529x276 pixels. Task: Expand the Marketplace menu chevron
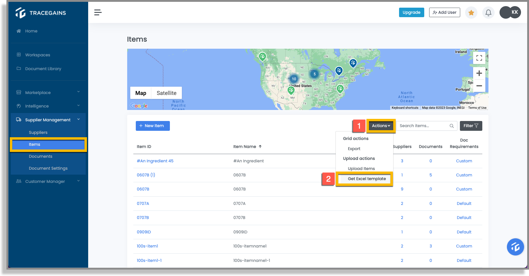(78, 92)
